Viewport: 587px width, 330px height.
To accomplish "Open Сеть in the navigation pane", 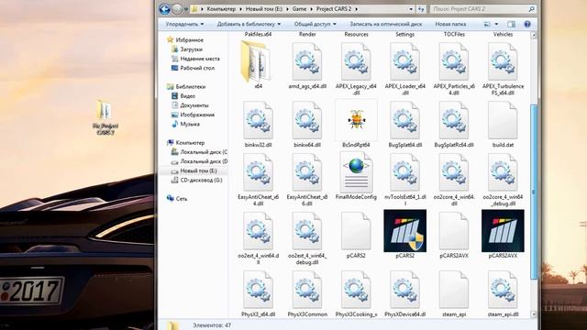I will point(182,199).
